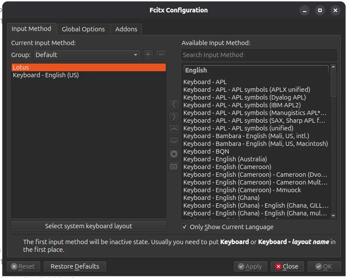Switch to the Global Options tab
The height and width of the screenshot is (278, 347).
click(83, 29)
